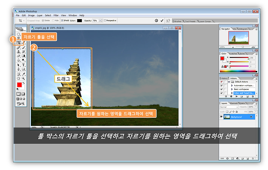Select the Type tool
Viewport: 268px width, 170px height.
[23, 65]
